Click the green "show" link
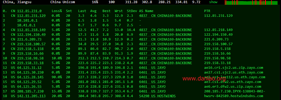Screen dimensions: 281x100 (213, 2)
